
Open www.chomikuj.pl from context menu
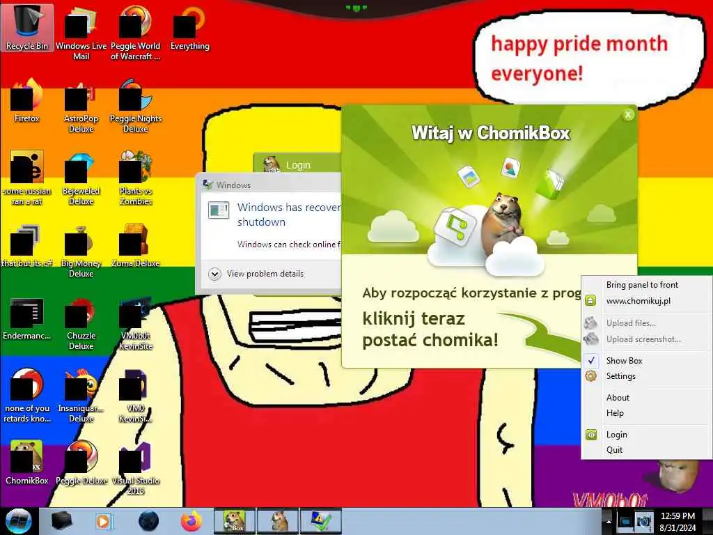pyautogui.click(x=646, y=301)
